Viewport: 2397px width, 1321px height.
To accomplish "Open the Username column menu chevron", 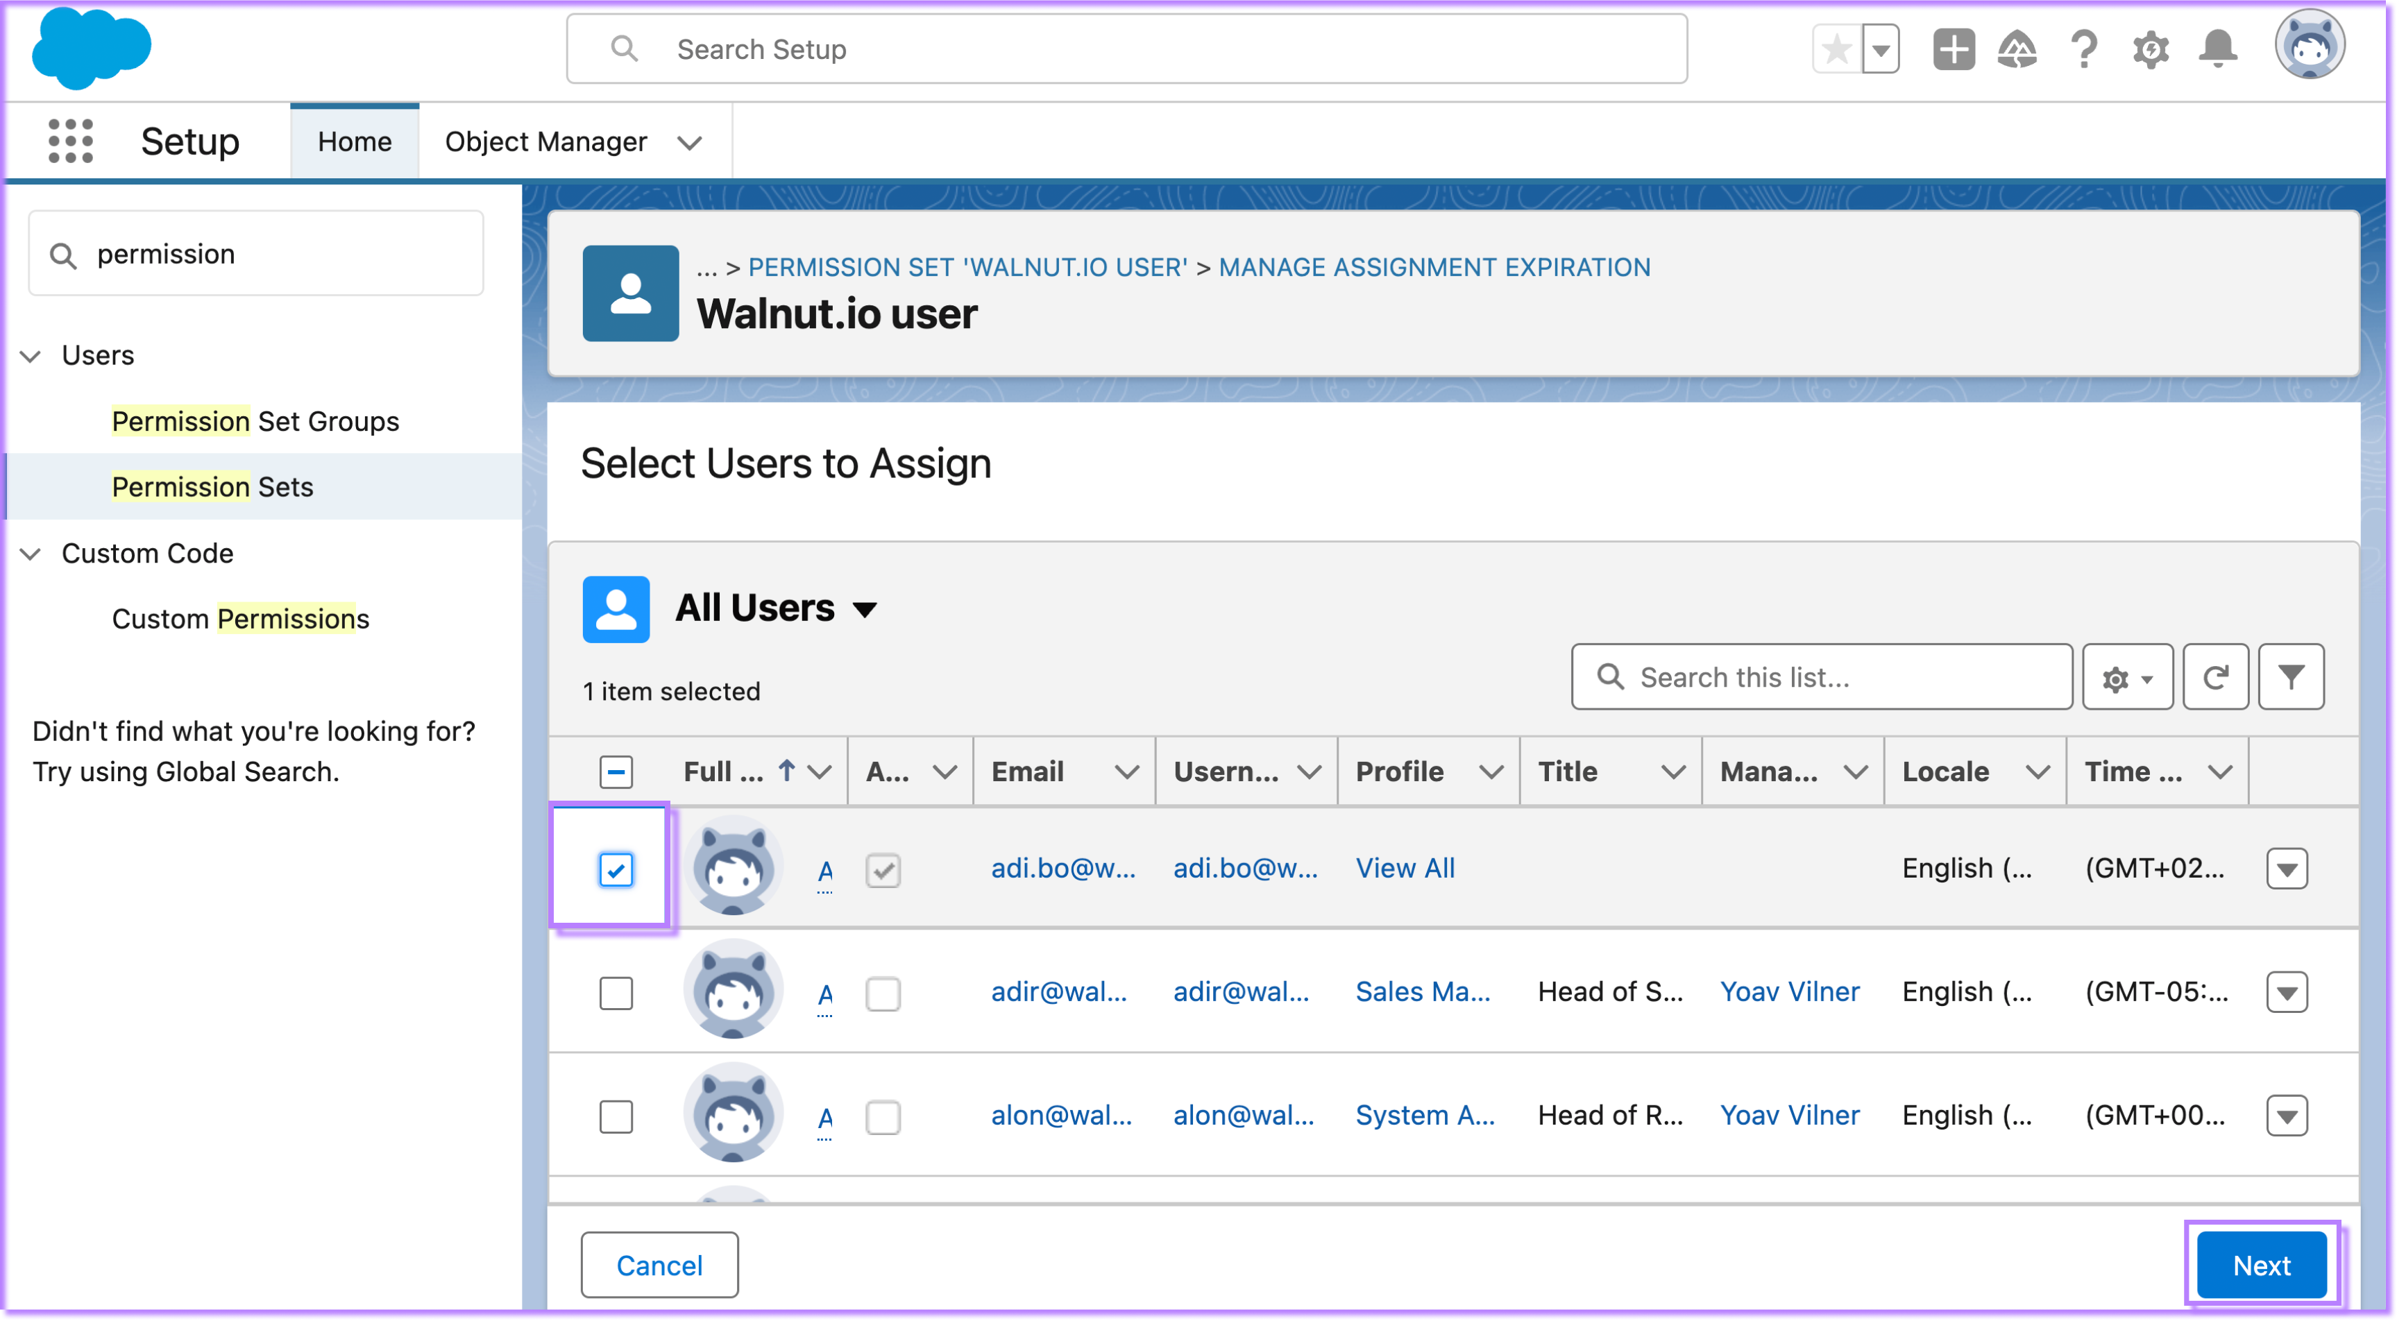I will (1308, 772).
